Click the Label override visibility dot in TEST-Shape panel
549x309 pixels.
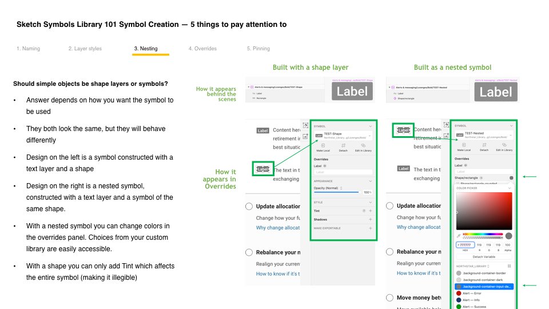[x=325, y=166]
